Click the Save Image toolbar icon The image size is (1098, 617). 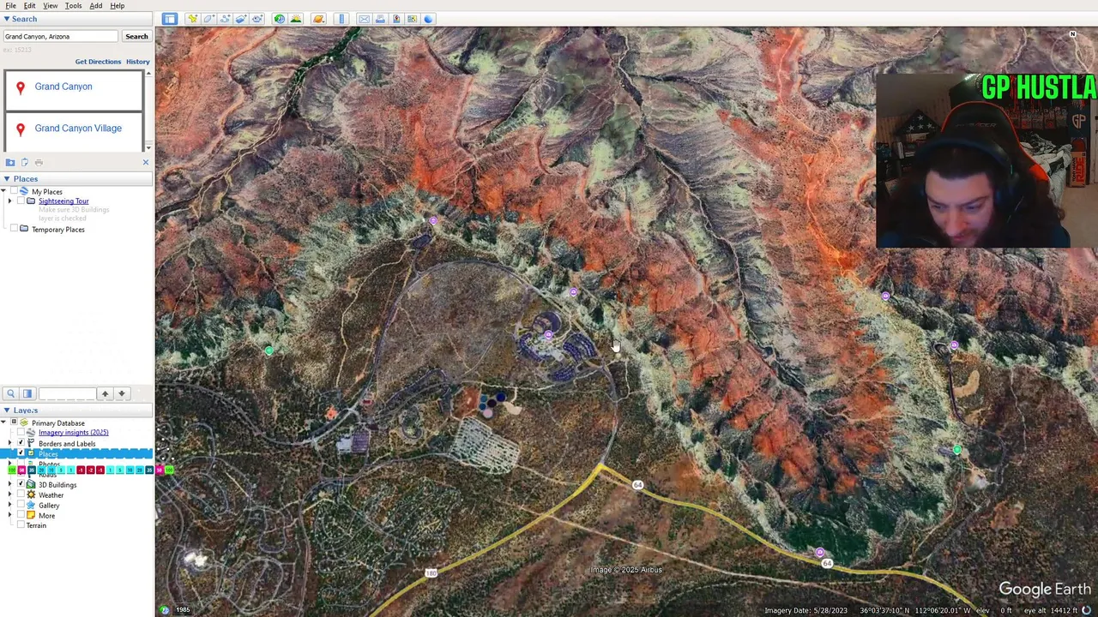pyautogui.click(x=396, y=19)
